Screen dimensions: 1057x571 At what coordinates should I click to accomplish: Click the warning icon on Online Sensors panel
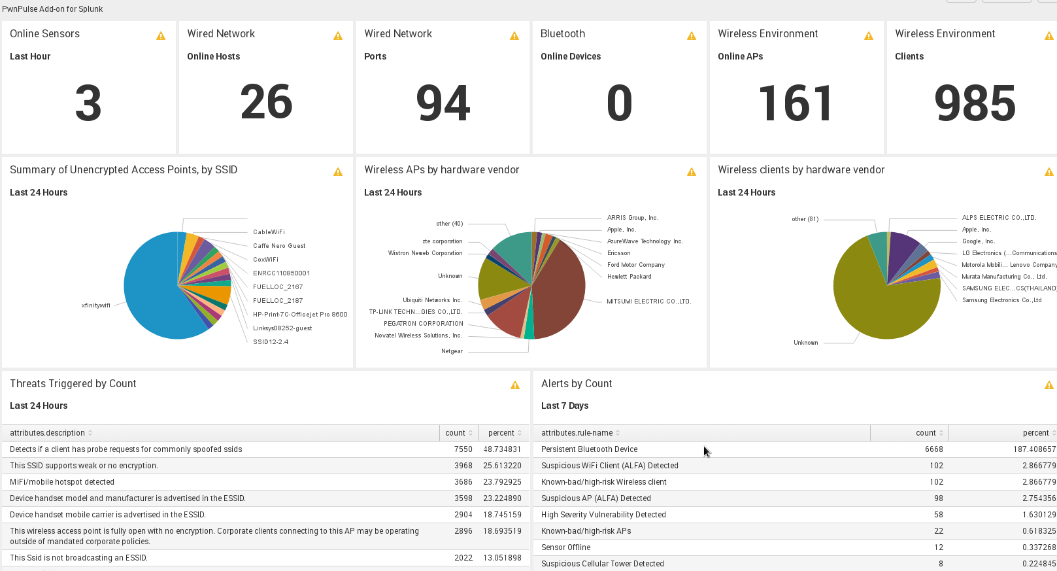[x=161, y=36]
